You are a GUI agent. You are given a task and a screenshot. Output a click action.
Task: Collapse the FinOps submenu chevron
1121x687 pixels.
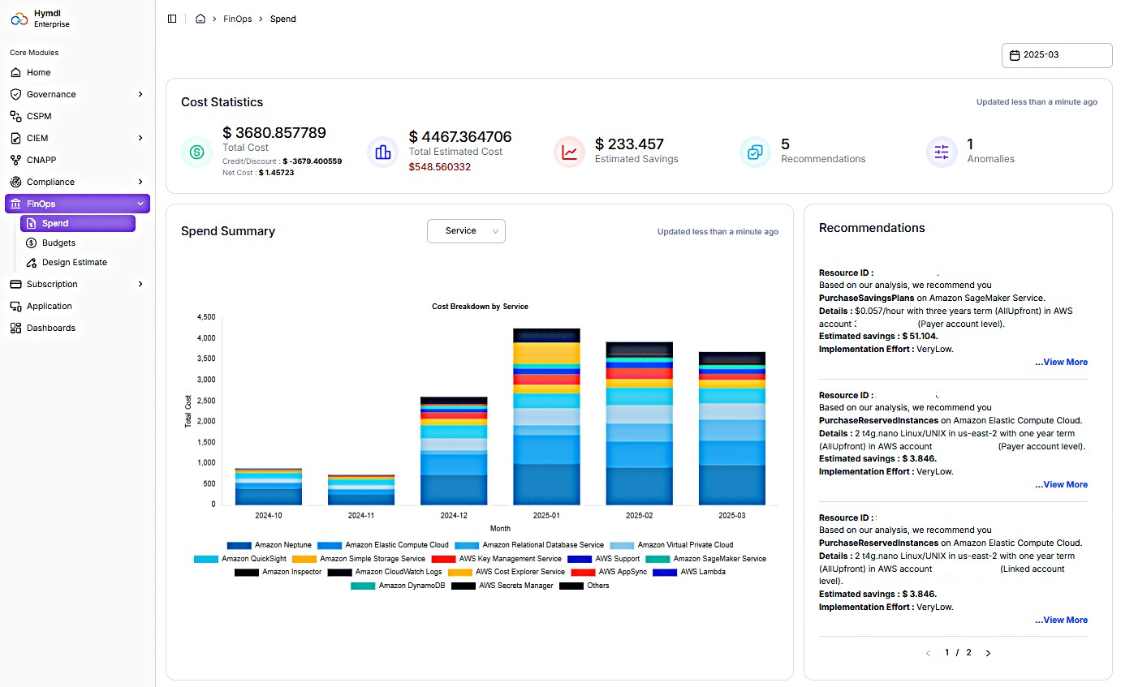coord(140,204)
